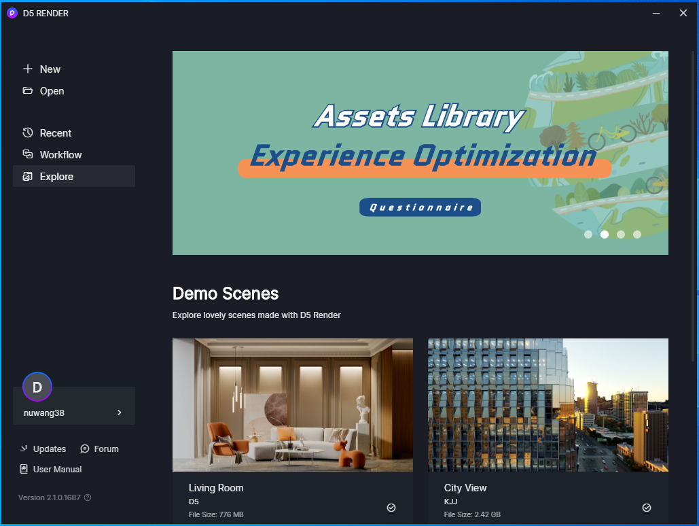Open the Living Room demo scene thumbnail
This screenshot has width=699, height=526.
(292, 404)
